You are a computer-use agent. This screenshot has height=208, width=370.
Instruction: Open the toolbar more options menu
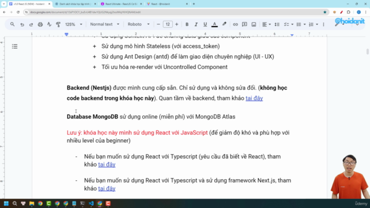click(x=324, y=24)
